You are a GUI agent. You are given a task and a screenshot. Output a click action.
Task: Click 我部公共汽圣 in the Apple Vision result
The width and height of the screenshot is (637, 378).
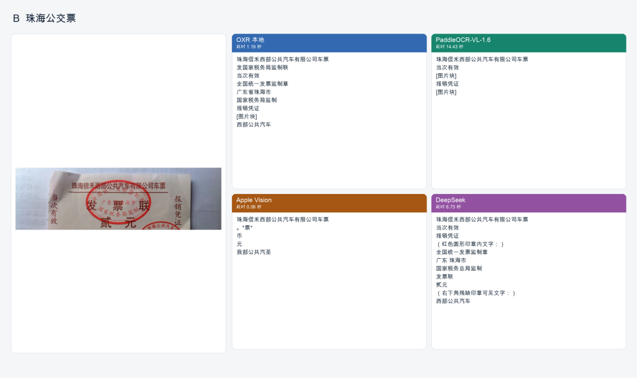[254, 252]
